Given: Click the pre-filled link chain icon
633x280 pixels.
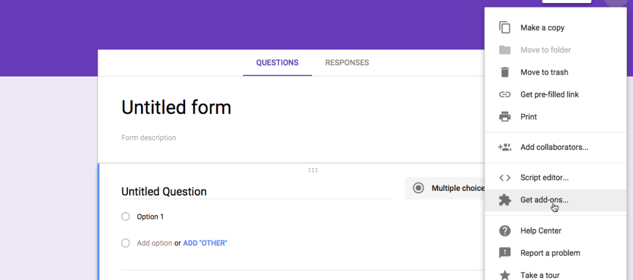Looking at the screenshot, I should pyautogui.click(x=505, y=95).
